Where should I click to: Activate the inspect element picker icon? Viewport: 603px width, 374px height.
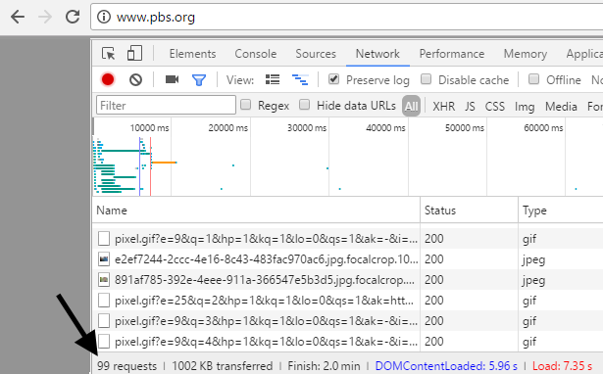[x=109, y=54]
